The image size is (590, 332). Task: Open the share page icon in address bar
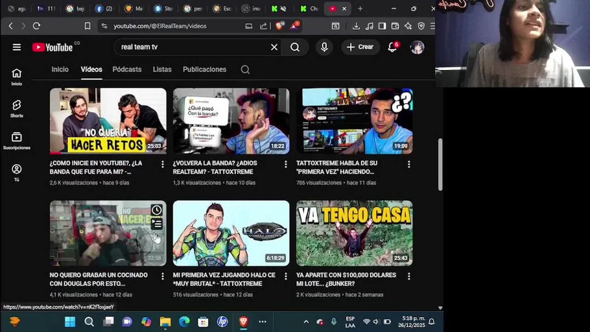(x=263, y=26)
